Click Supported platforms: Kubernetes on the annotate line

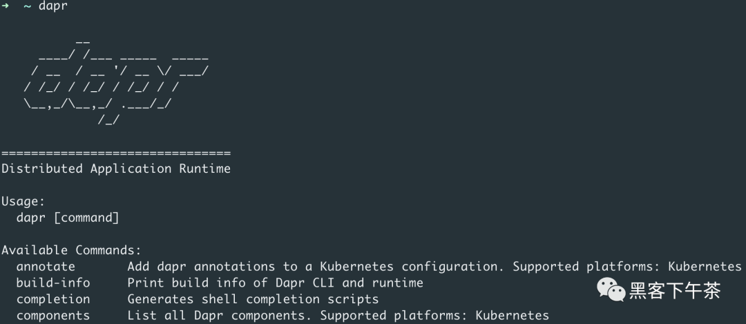[627, 267]
